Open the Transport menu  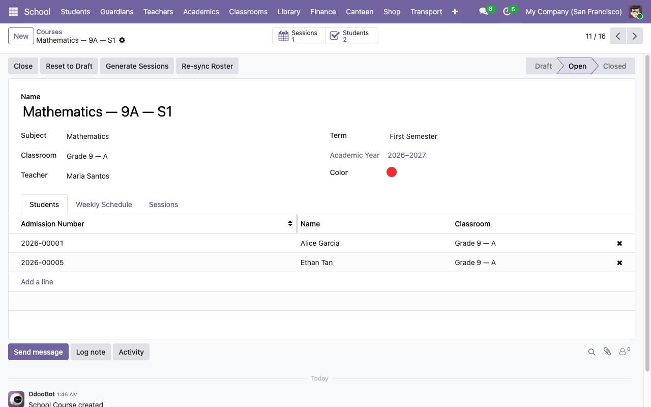426,12
